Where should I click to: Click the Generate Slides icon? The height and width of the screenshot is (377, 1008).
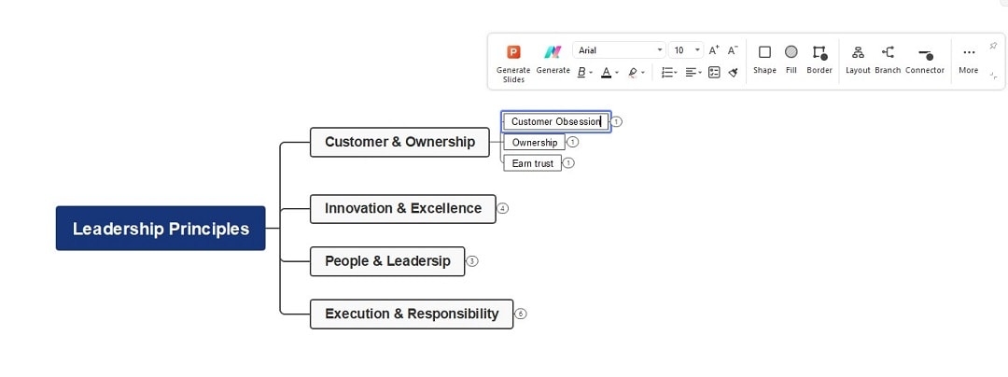513,52
